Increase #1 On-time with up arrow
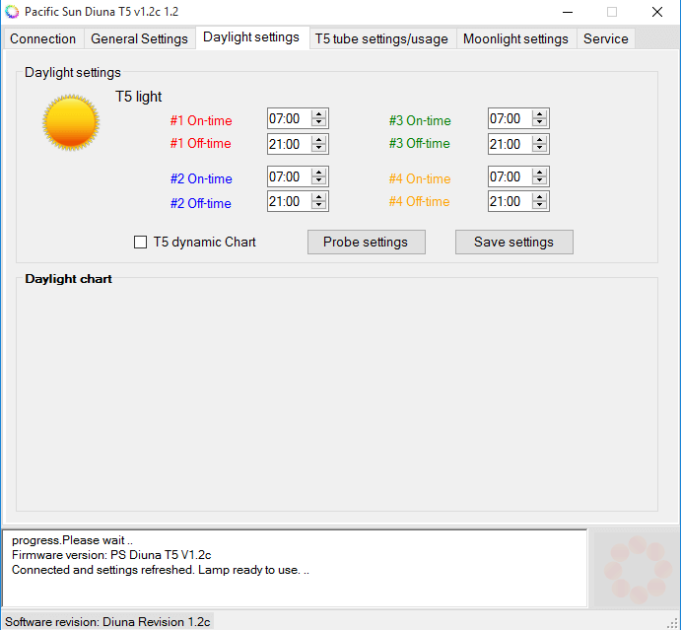 point(318,113)
